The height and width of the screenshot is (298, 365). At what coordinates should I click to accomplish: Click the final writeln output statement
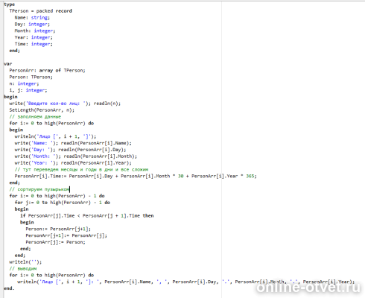185,282
